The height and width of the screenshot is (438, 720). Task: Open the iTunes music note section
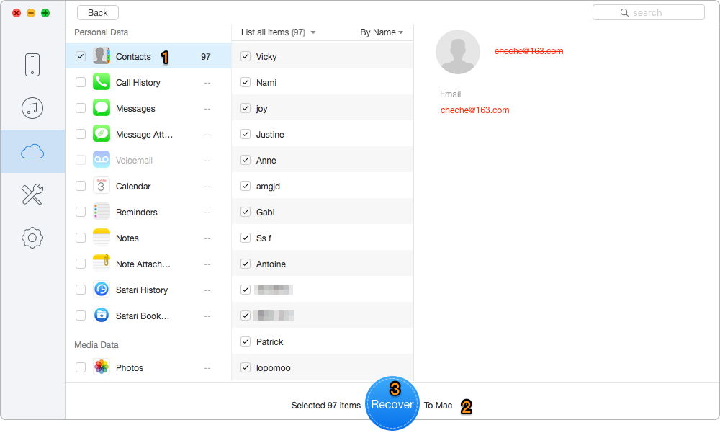32,108
